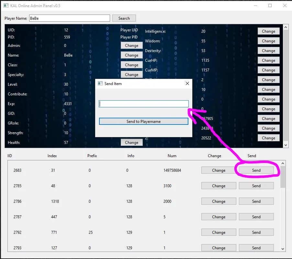Change item with IID 2785

click(x=219, y=186)
